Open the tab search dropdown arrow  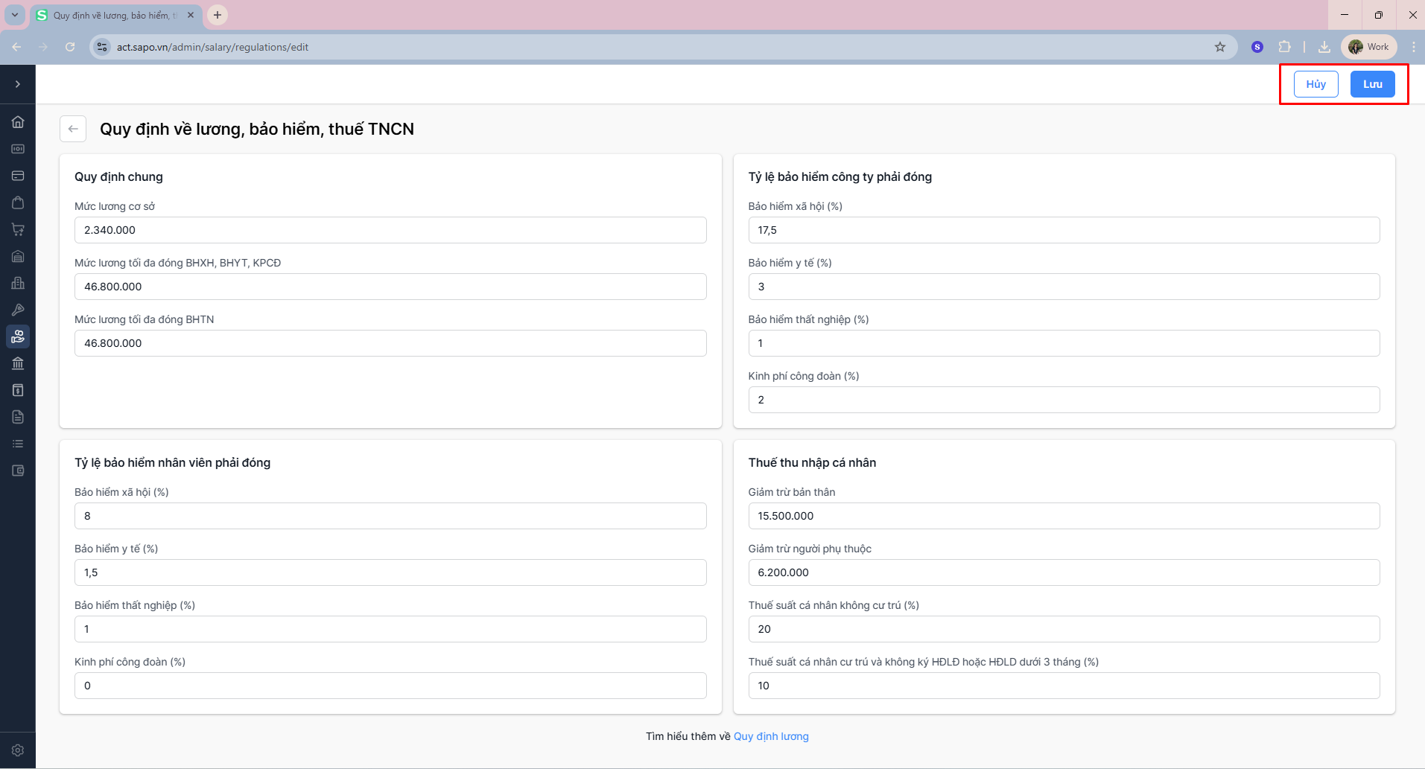click(14, 15)
